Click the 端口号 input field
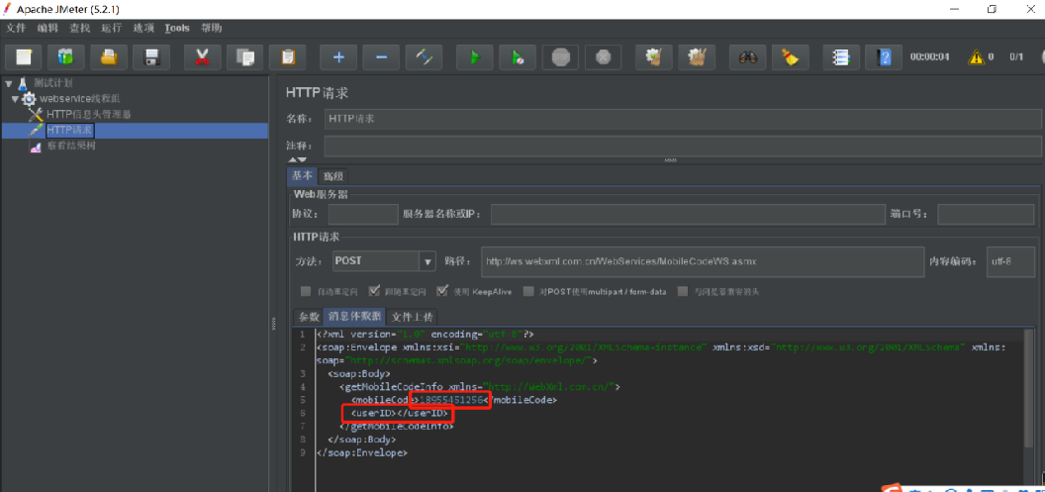This screenshot has width=1045, height=492. point(986,214)
